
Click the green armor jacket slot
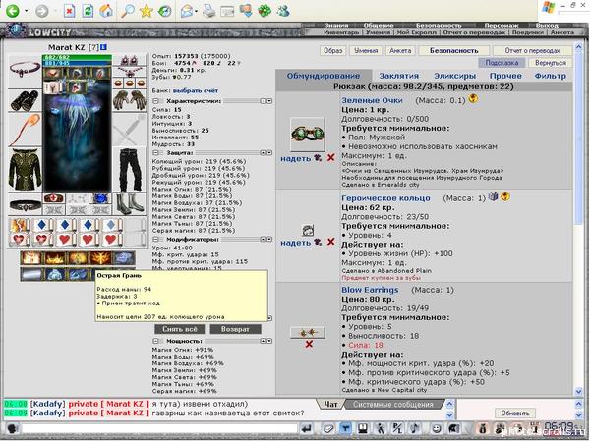point(25,170)
